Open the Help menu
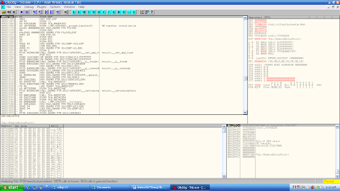This screenshot has width=340, height=191. pyautogui.click(x=81, y=7)
